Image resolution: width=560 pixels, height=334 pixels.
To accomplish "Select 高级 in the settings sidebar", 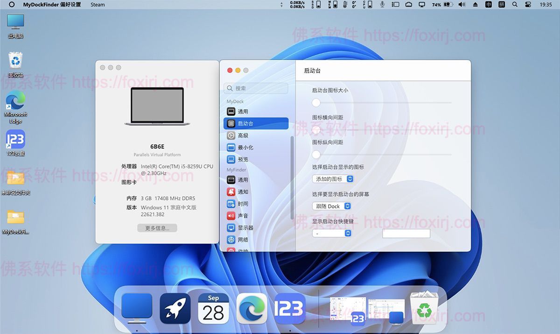I will point(243,135).
